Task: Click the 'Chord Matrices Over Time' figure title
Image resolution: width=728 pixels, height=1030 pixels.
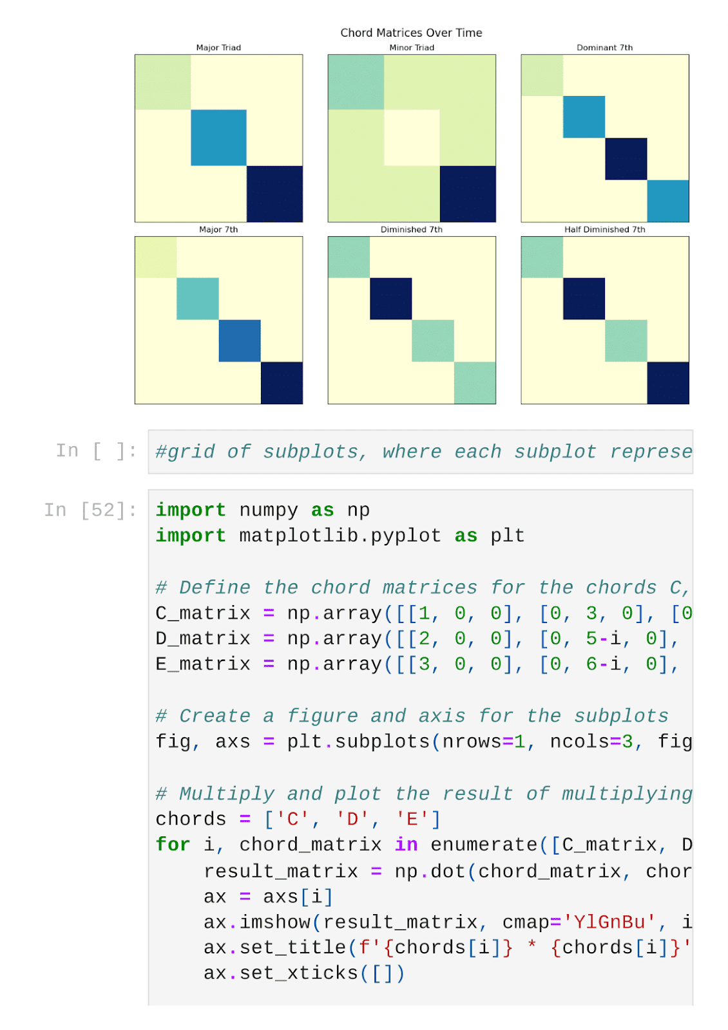Action: [x=411, y=33]
